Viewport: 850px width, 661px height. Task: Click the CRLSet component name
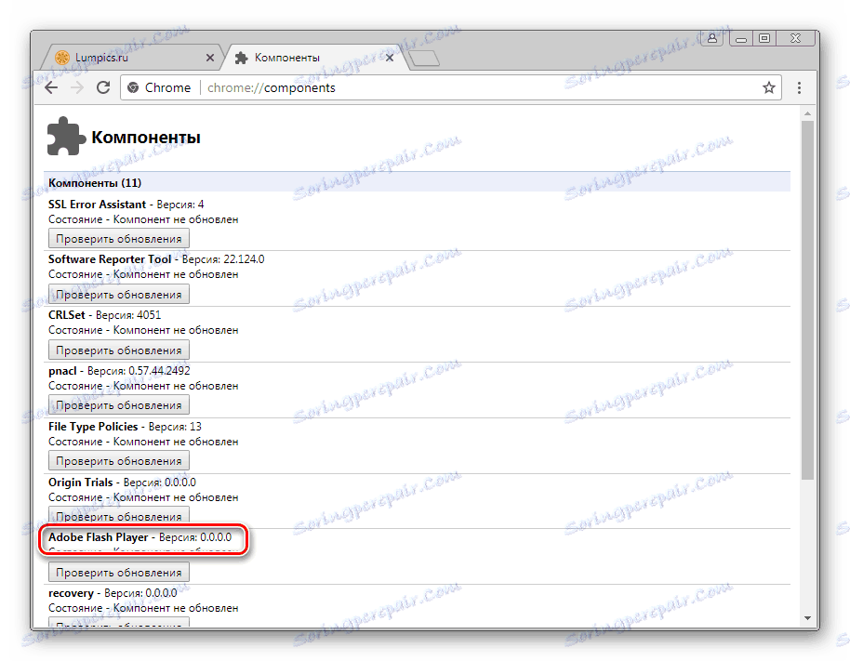[x=67, y=315]
